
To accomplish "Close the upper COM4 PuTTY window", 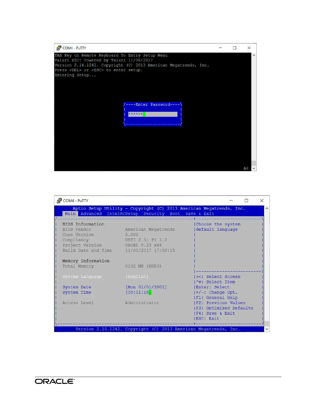I will pos(249,48).
